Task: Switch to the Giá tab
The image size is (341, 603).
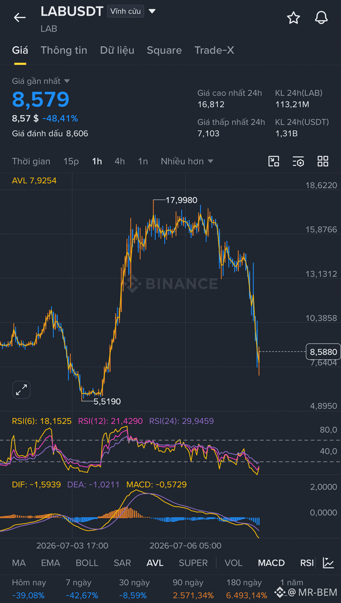Action: [20, 50]
